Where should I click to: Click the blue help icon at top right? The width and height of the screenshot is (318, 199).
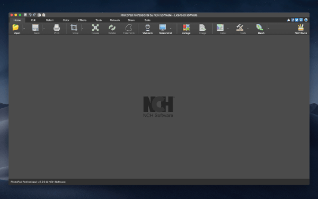pyautogui.click(x=306, y=20)
